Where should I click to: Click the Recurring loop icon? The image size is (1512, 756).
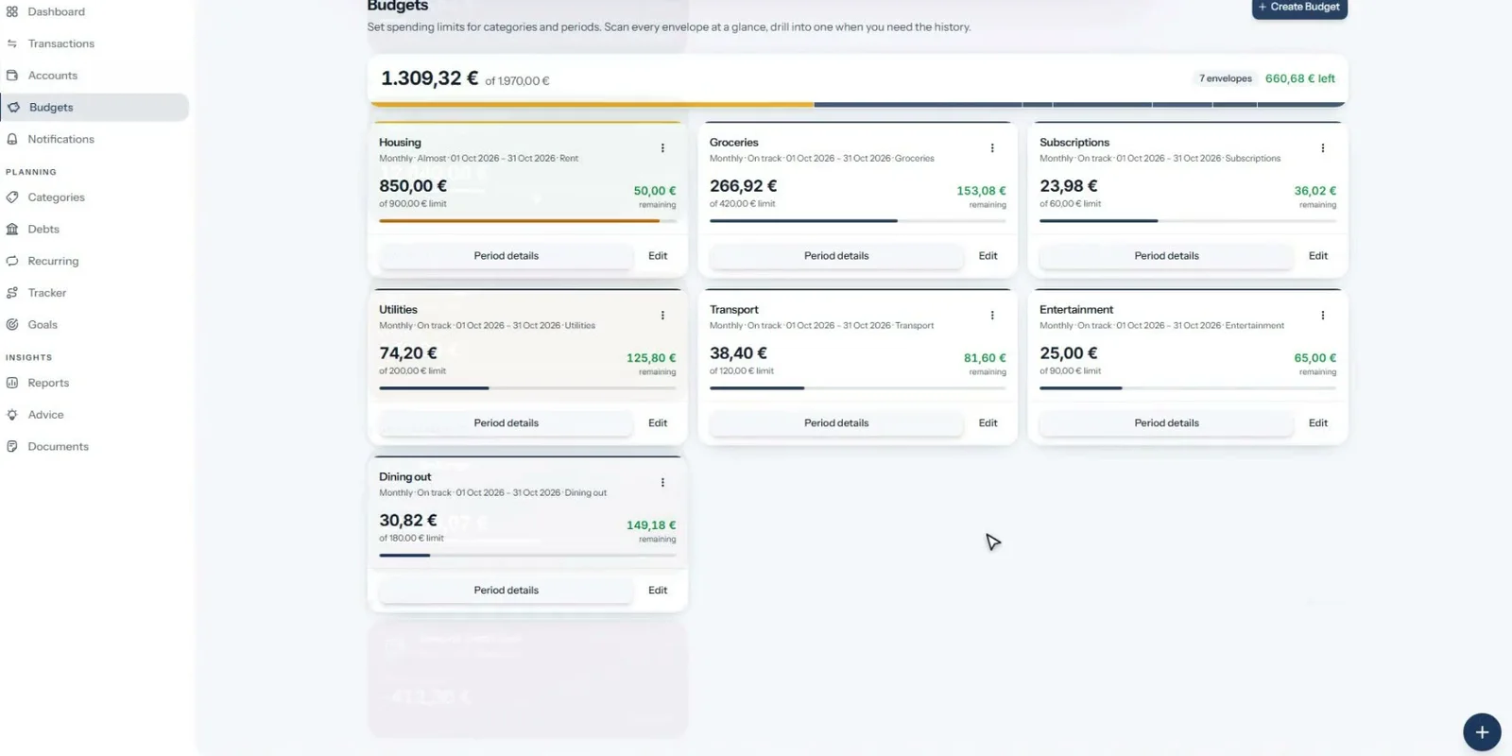12,261
